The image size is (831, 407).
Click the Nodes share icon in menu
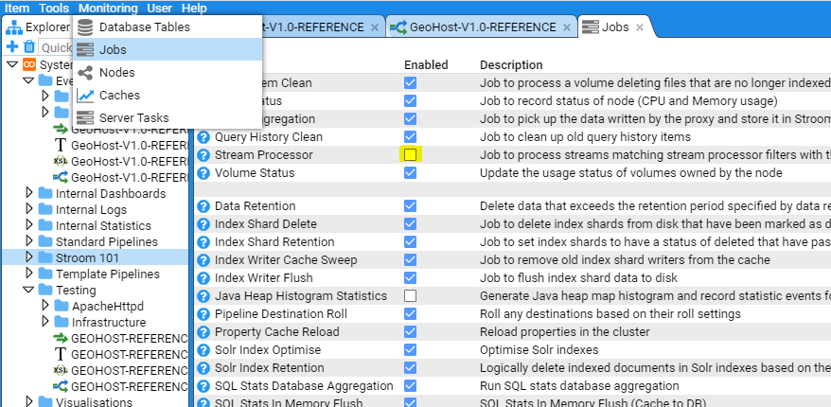85,73
